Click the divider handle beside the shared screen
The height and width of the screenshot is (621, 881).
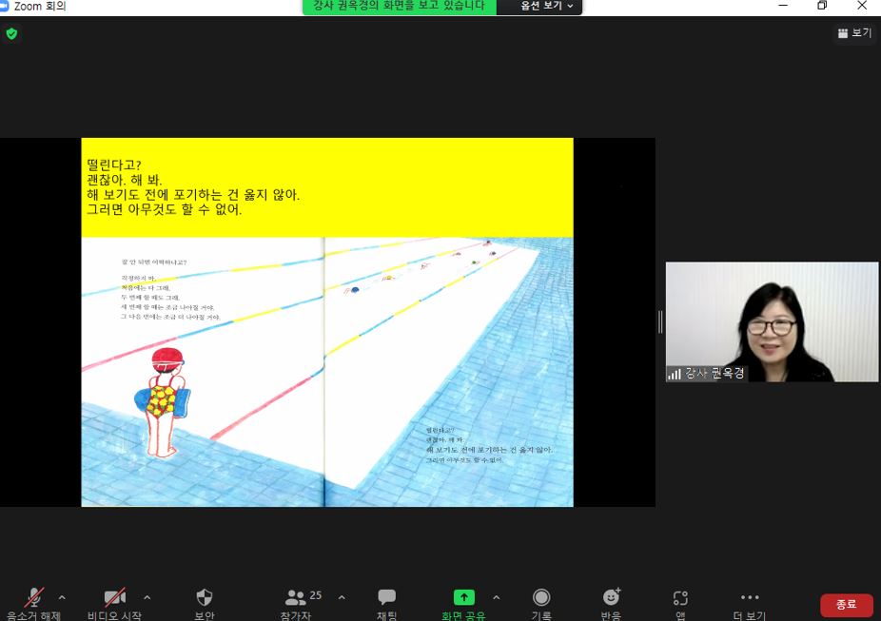(660, 322)
